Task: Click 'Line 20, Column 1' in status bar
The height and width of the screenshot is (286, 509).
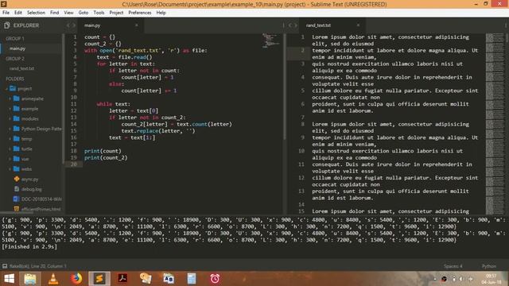Action: tap(49, 266)
